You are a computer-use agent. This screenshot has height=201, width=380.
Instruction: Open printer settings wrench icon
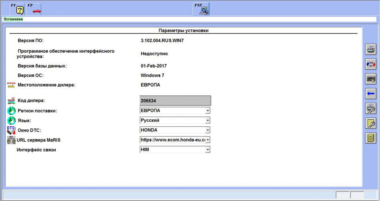[371, 108]
